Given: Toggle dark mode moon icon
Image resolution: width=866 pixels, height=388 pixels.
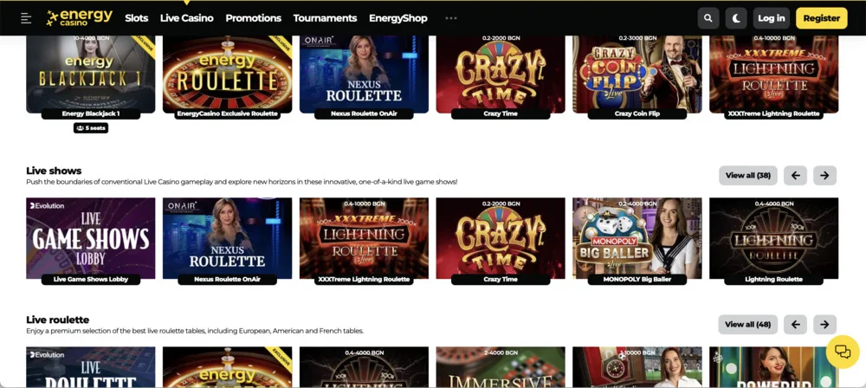Looking at the screenshot, I should pos(736,18).
